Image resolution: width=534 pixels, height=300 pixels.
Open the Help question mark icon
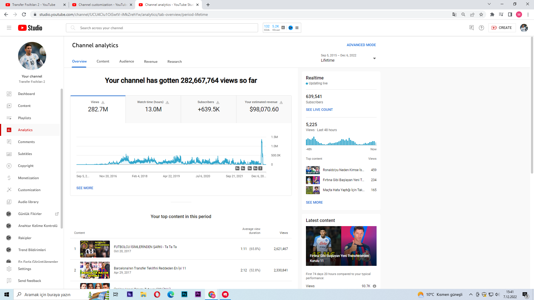(x=481, y=28)
